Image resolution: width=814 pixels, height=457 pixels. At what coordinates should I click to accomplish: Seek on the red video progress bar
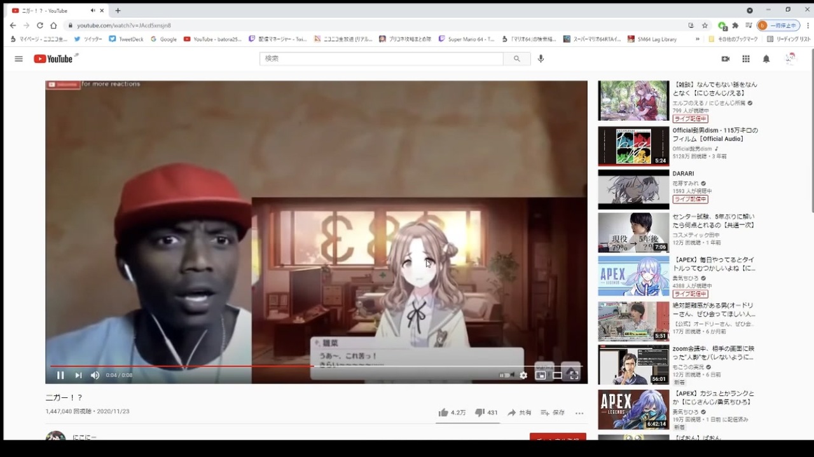315,365
